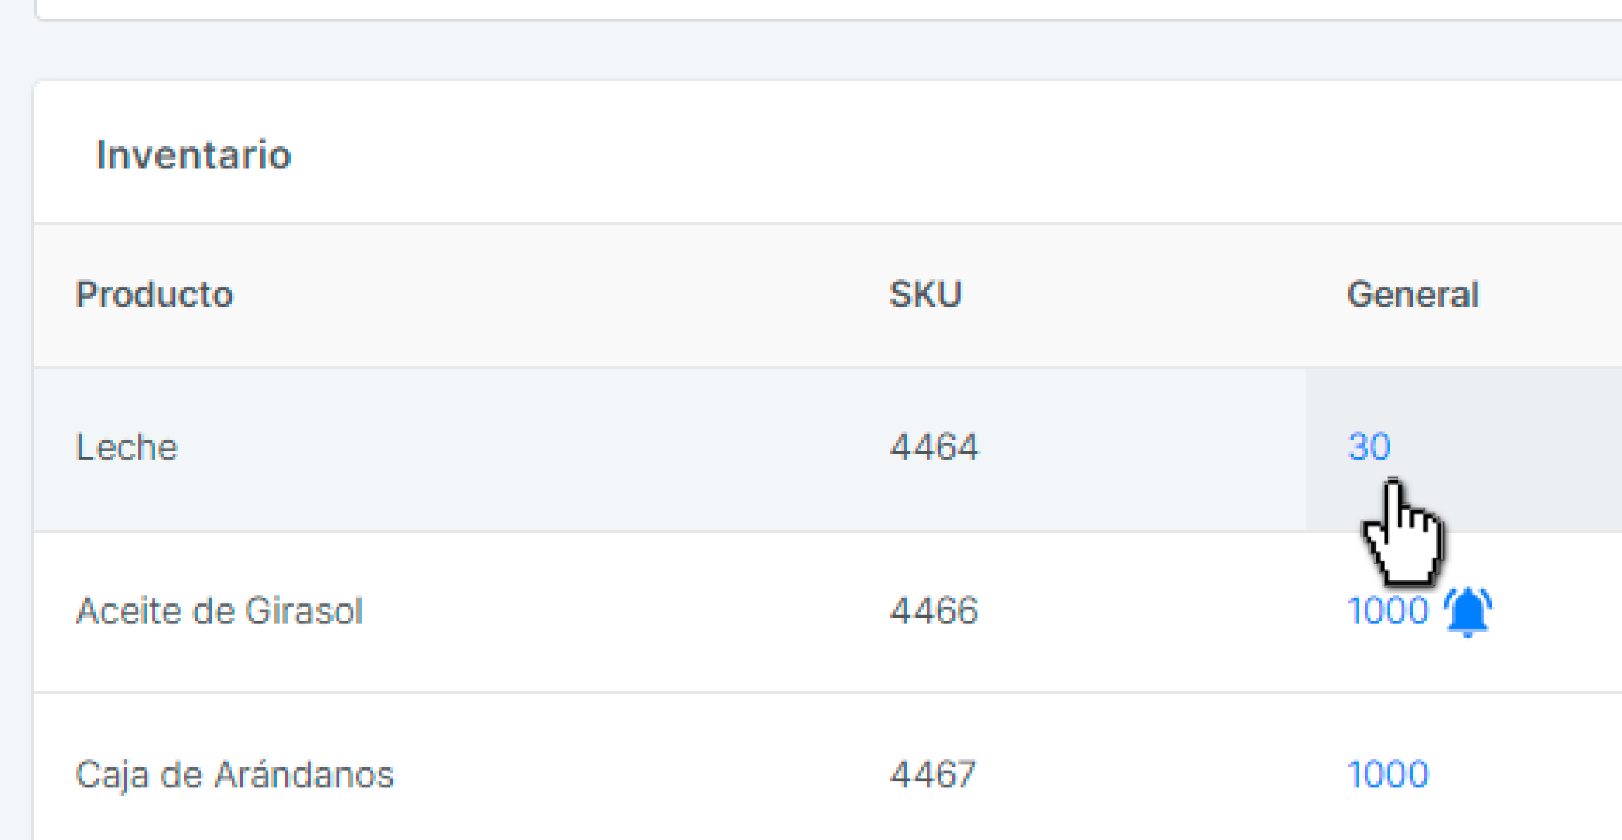Sort by the General column header
The image size is (1622, 840).
click(1412, 294)
